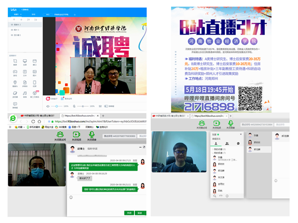
Task: Add a full-screen monitor source in Bilibili streamer
Action: (x=25, y=61)
